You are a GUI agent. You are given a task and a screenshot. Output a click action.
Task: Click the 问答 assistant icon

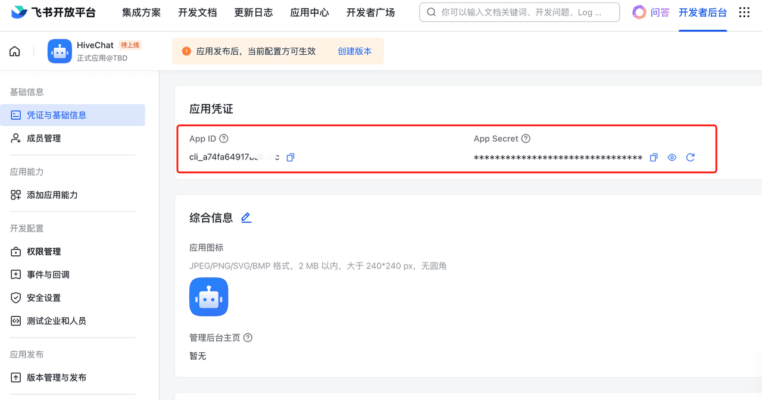coord(639,12)
